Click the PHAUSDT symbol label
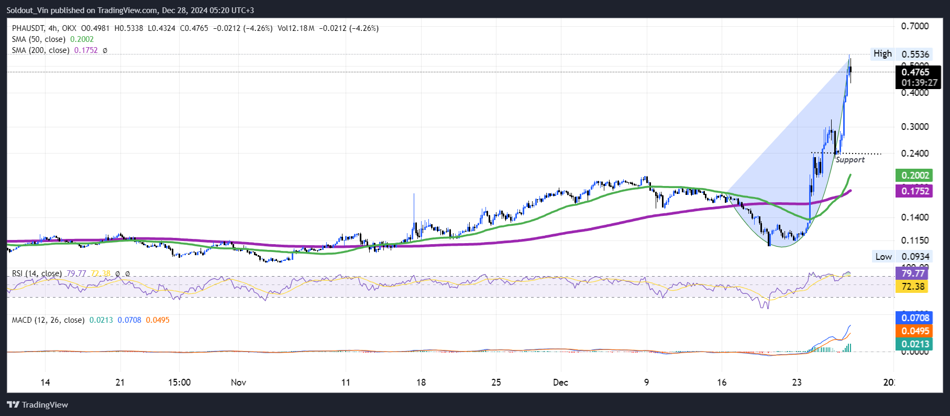This screenshot has height=416, width=950. 28,28
